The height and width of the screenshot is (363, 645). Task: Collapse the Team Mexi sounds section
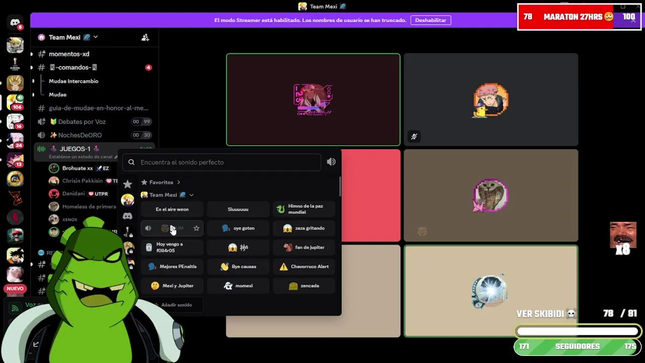click(x=191, y=195)
